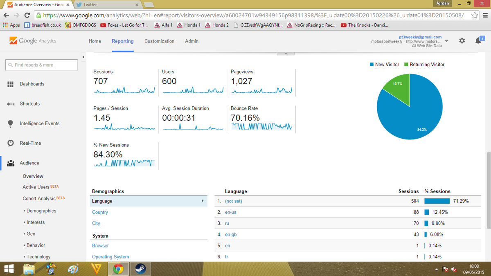
Task: Open the (not set) language row
Action: (x=234, y=201)
